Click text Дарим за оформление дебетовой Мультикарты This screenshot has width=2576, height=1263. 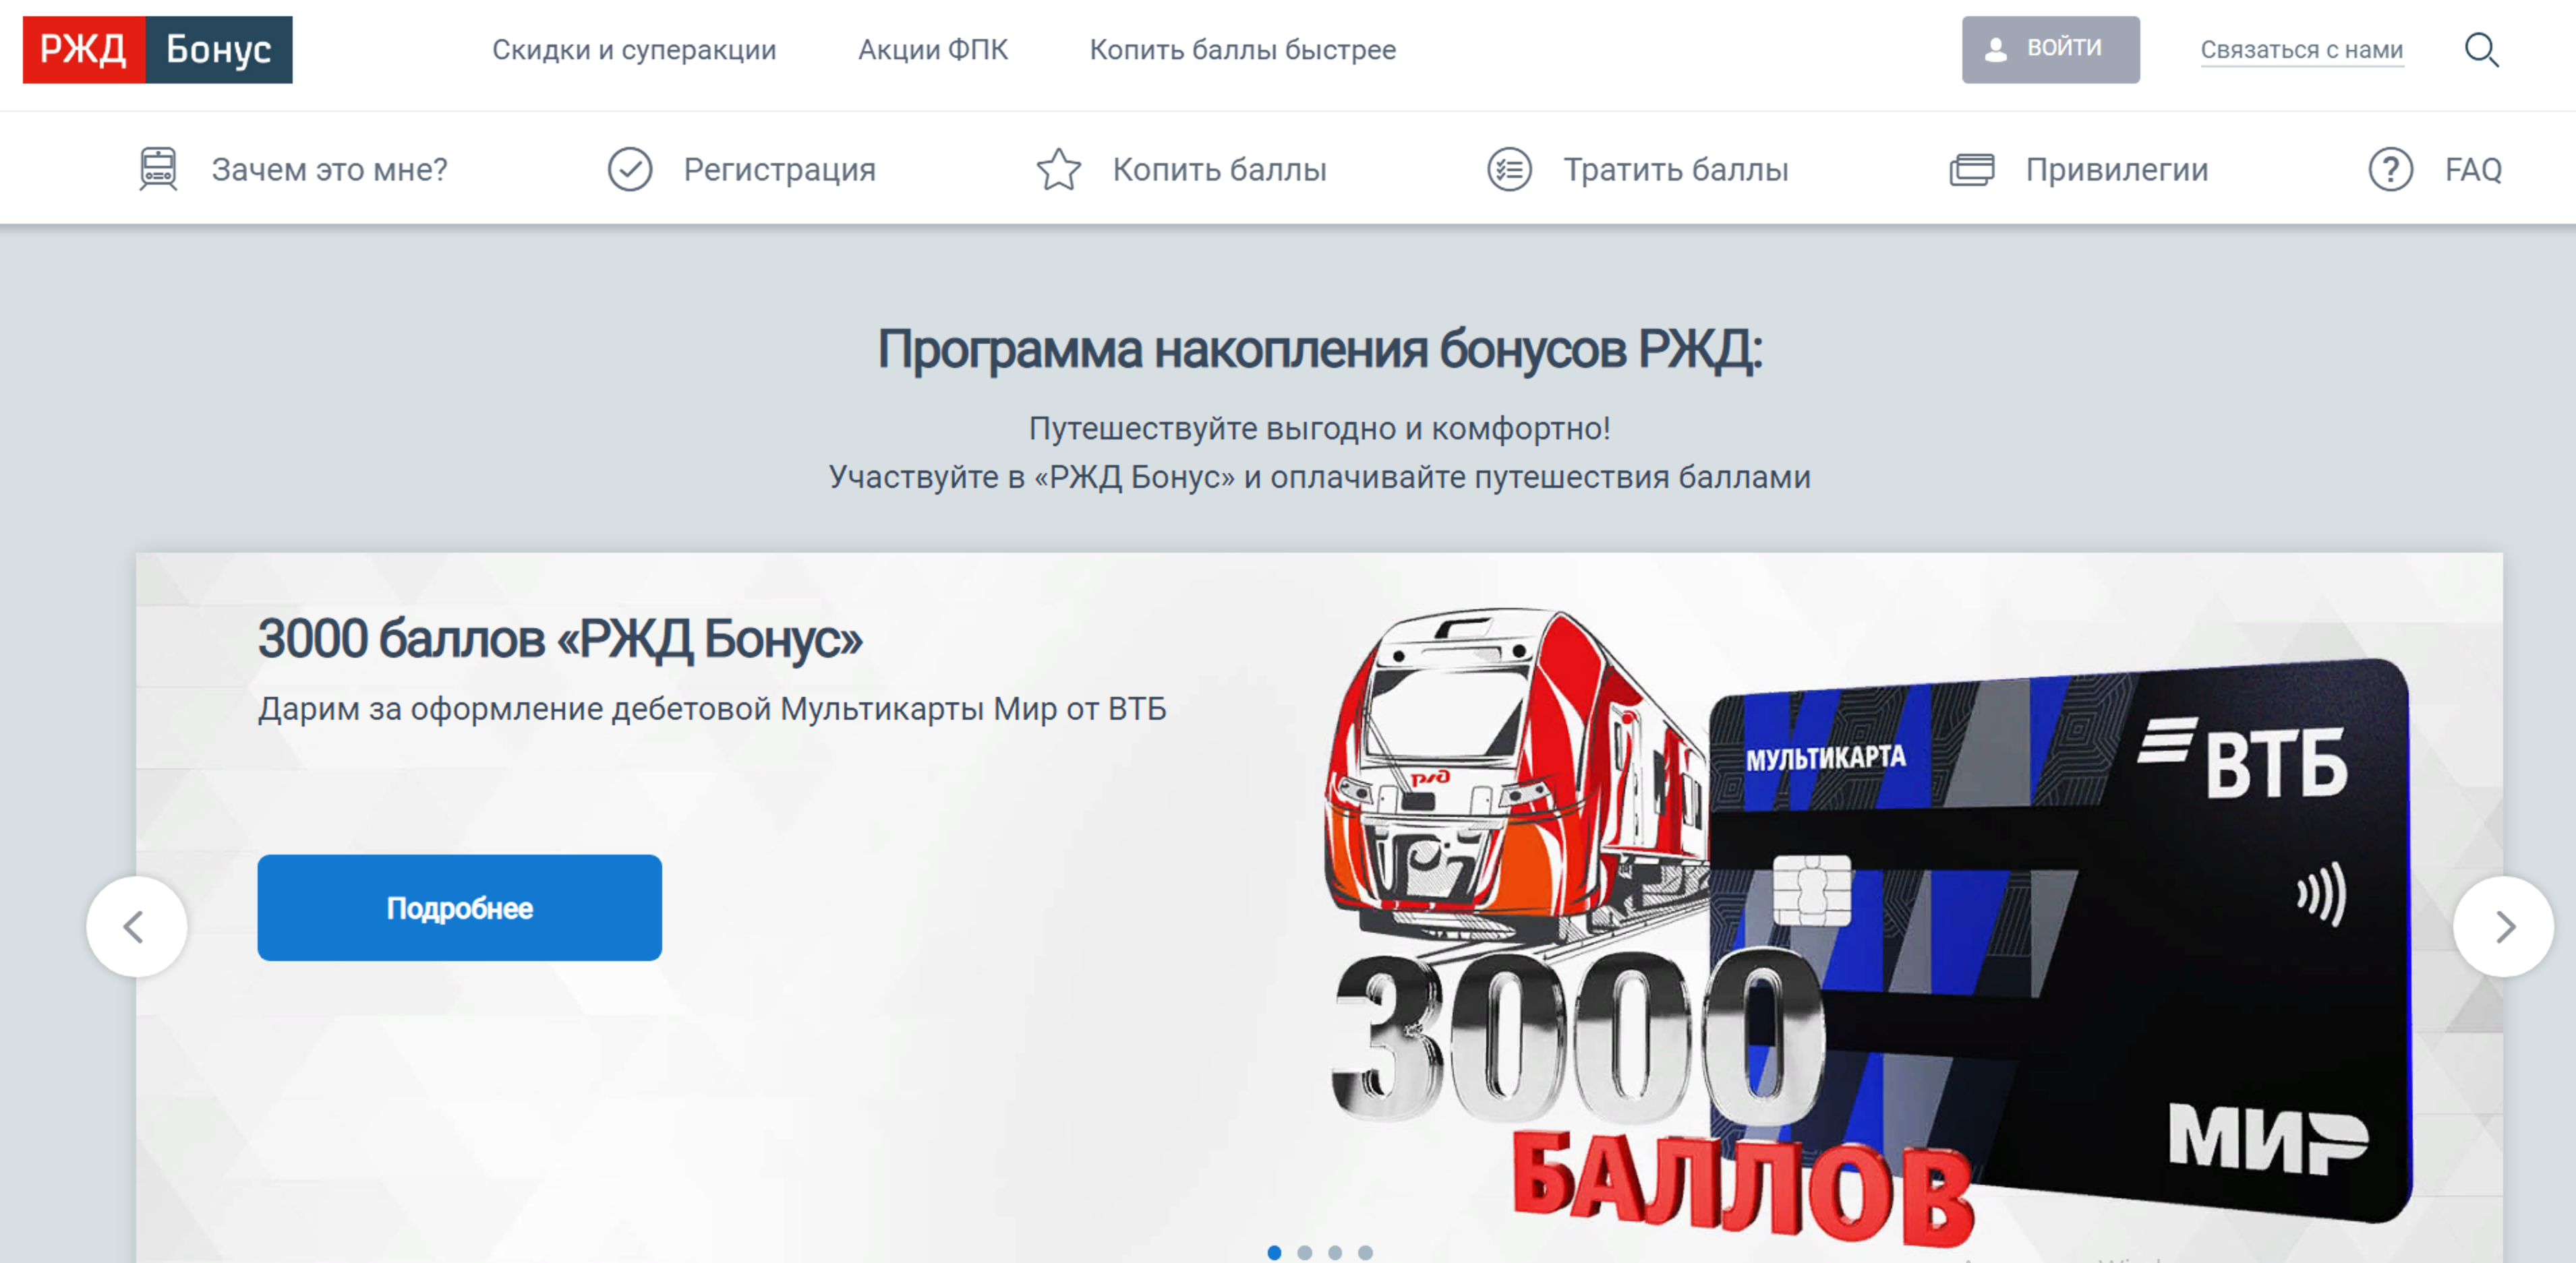click(x=712, y=708)
